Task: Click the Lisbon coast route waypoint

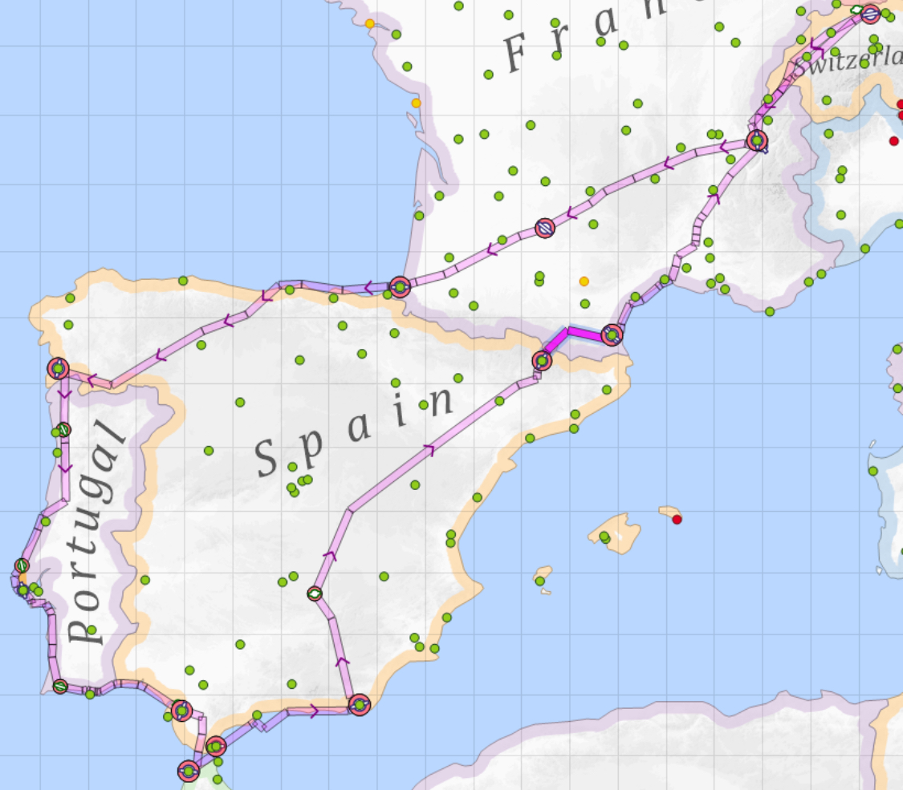Action: [22, 566]
